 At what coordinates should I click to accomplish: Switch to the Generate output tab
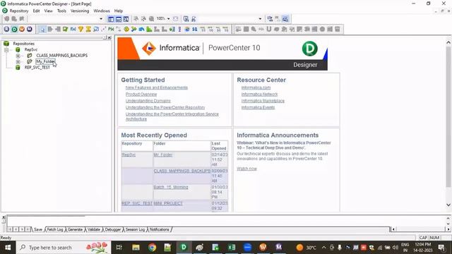(x=75, y=229)
